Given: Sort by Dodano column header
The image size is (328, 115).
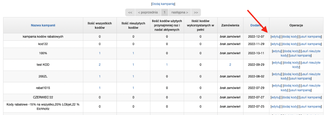Looking at the screenshot, I should 256,25.
